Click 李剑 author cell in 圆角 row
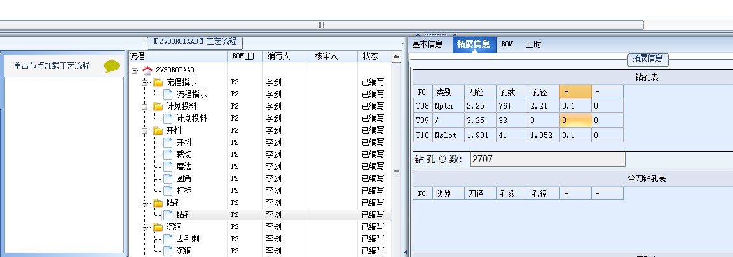733x257 pixels. point(273,179)
